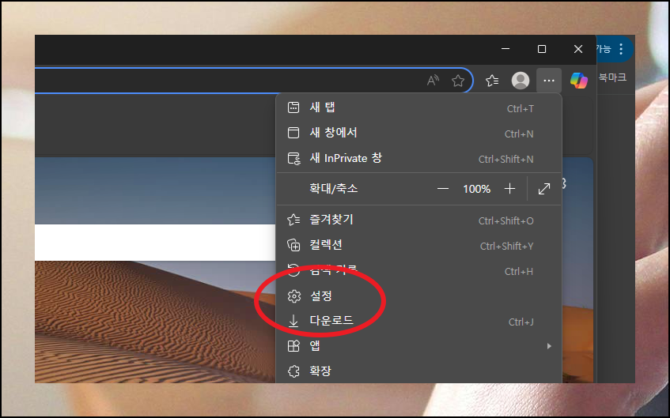
Task: Open 설정 in the menu
Action: coord(418,296)
